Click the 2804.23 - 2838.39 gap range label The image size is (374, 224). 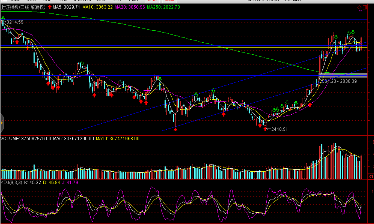click(x=338, y=81)
